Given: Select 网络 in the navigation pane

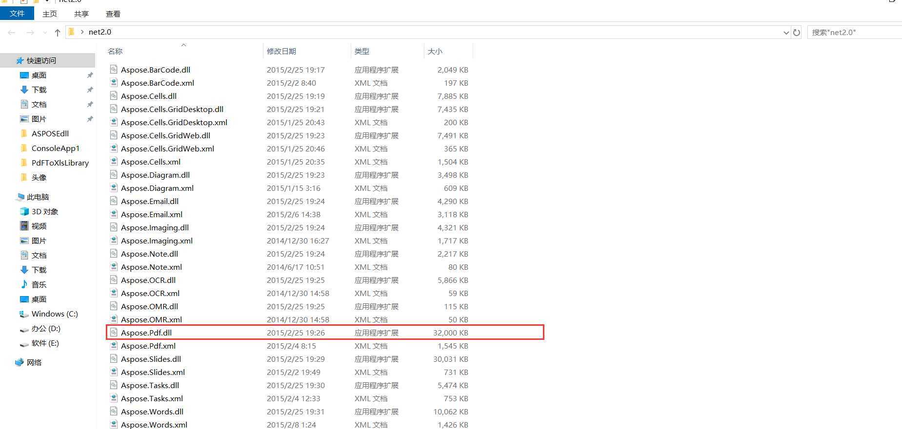Looking at the screenshot, I should (34, 362).
